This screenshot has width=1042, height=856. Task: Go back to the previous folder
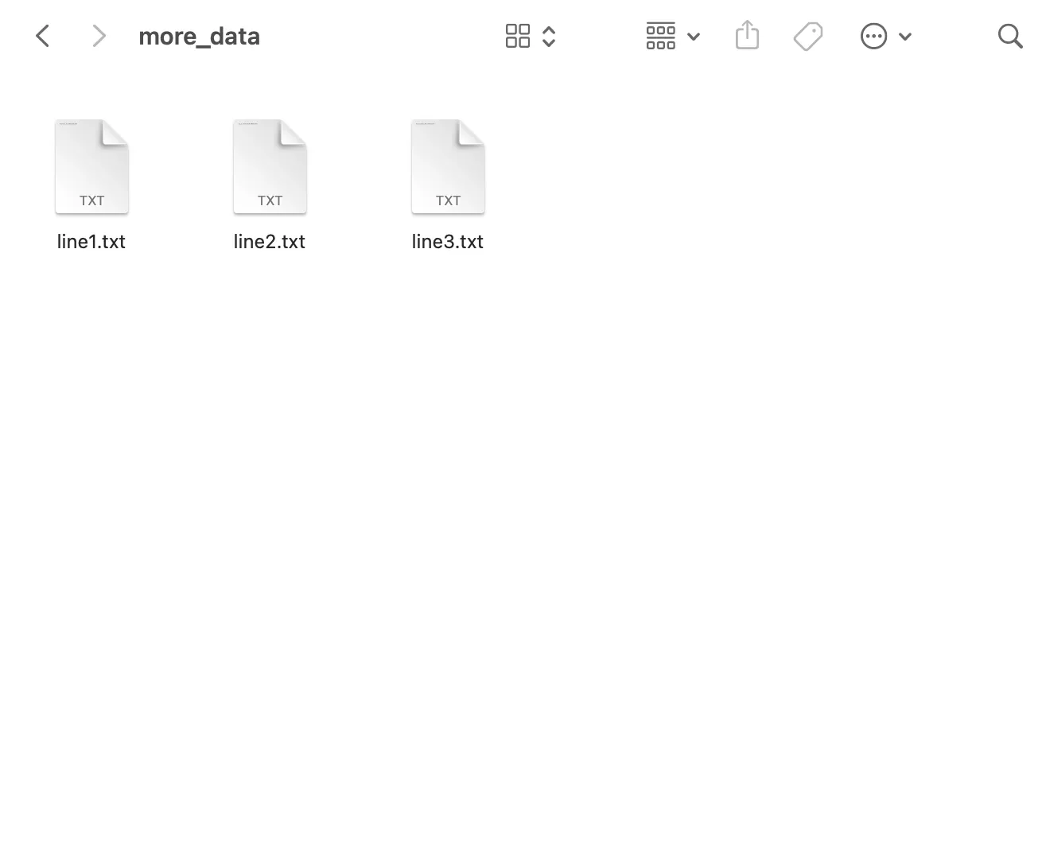point(43,36)
